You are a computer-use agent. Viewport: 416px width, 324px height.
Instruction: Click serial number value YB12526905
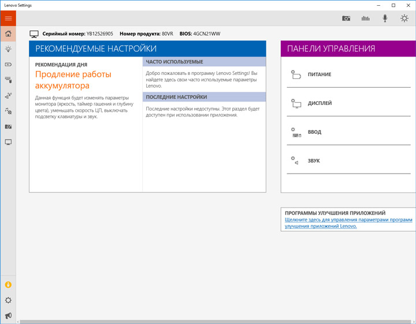tap(100, 34)
